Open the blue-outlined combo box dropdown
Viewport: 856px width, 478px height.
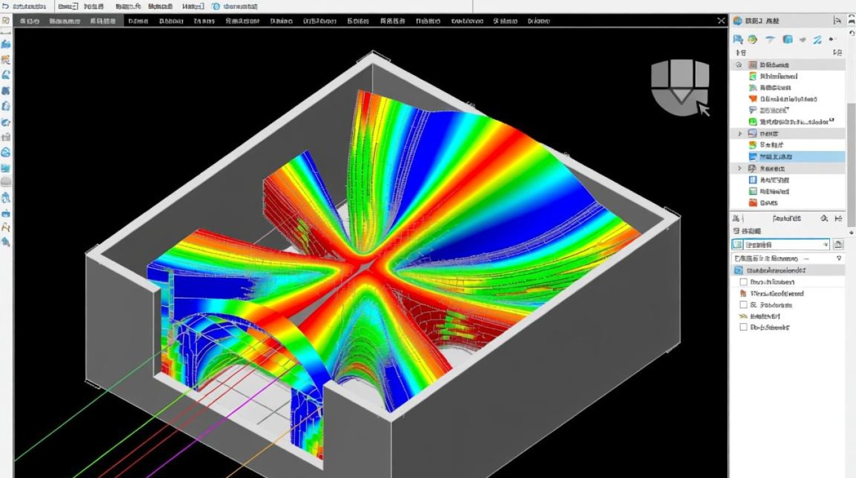(x=780, y=245)
